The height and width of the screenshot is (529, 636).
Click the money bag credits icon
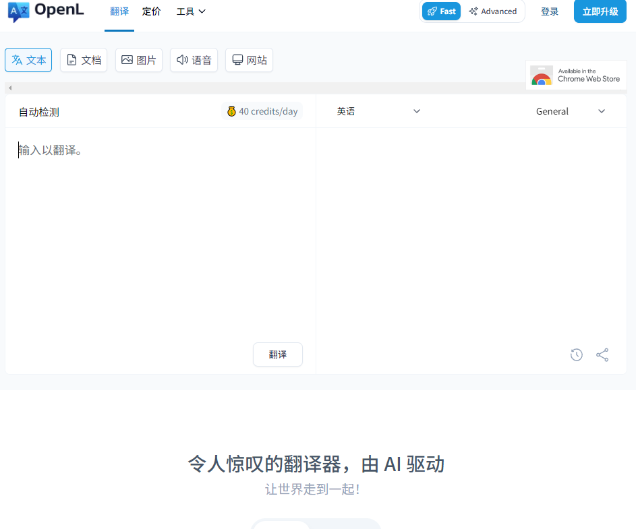(x=231, y=111)
